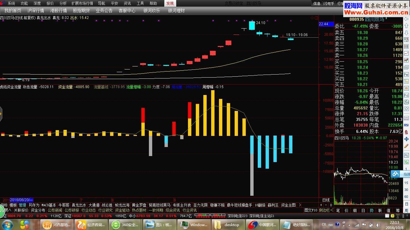410x230 pixels.
Task: Click the wave-line chart icon above RSI
Action: coord(406,118)
